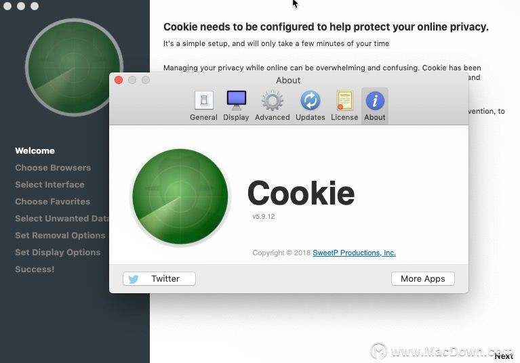The width and height of the screenshot is (520, 363).
Task: Click the Twitter bird button
Action: (x=159, y=279)
